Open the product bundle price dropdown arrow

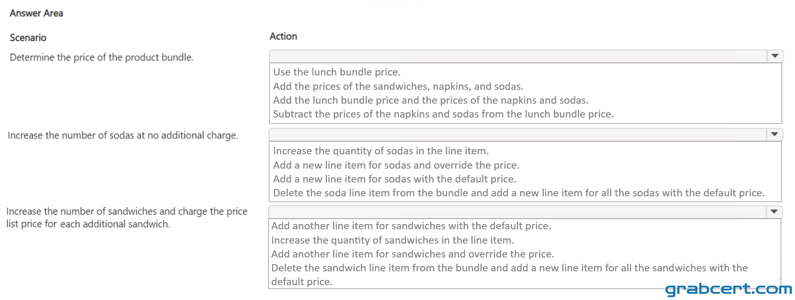[775, 56]
